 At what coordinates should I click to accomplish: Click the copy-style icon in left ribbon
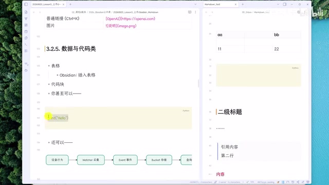[x=26, y=38]
